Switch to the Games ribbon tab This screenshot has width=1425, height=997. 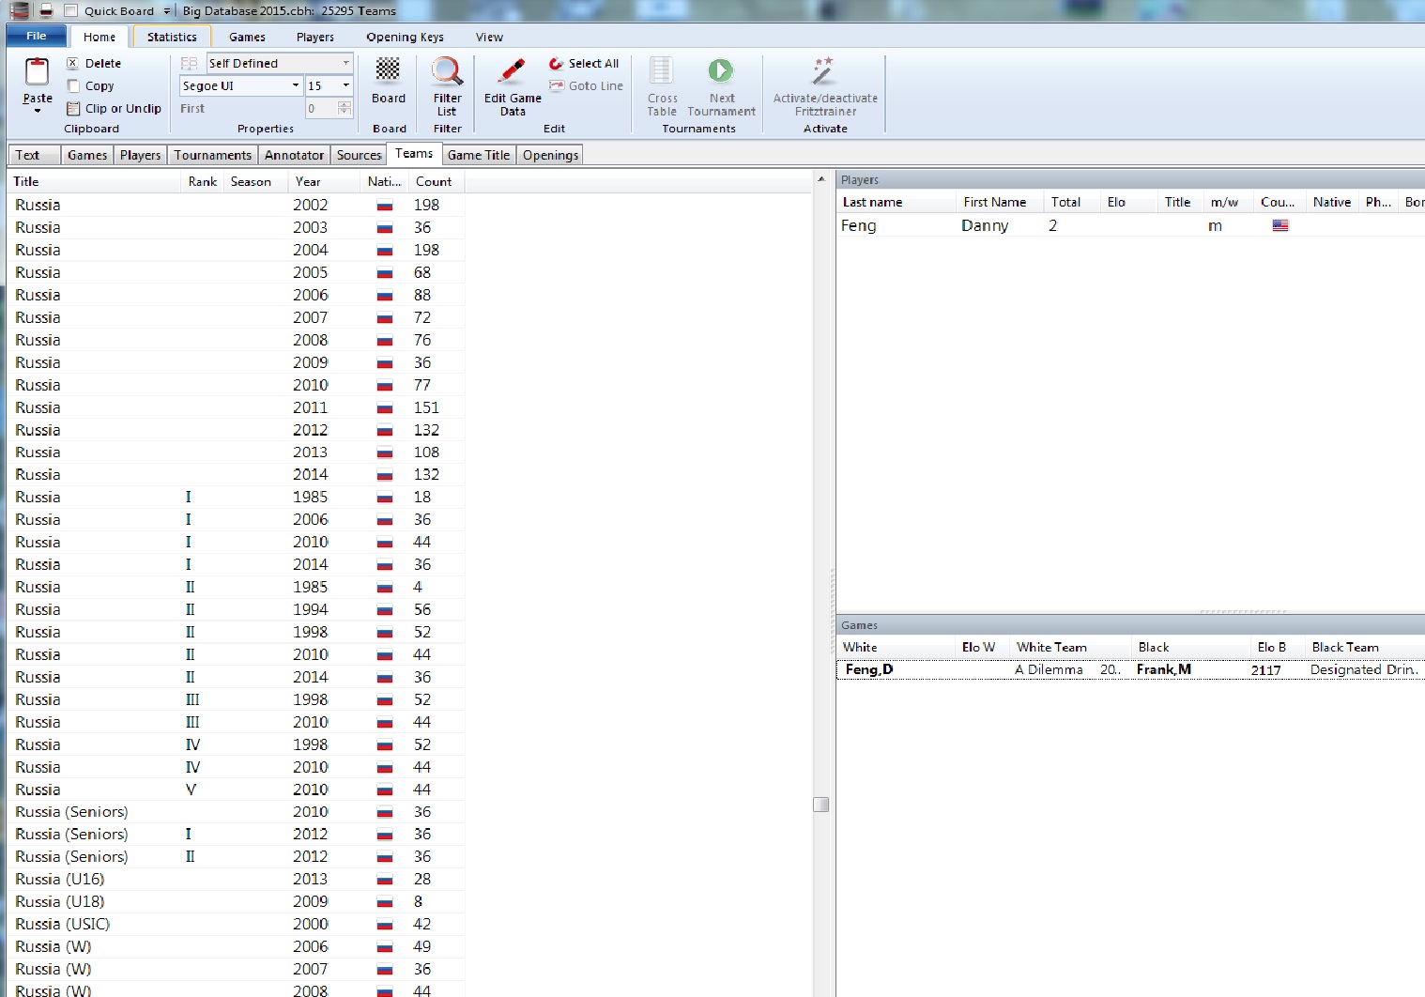(x=247, y=37)
